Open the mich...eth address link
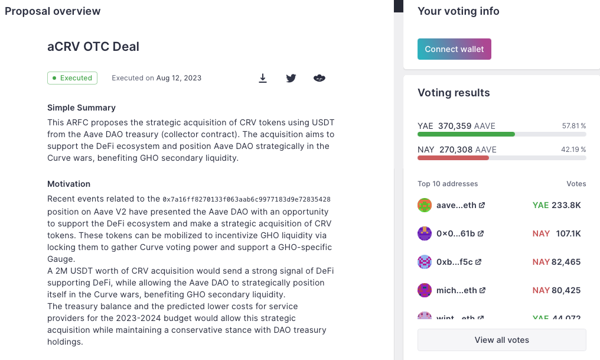 [456, 290]
